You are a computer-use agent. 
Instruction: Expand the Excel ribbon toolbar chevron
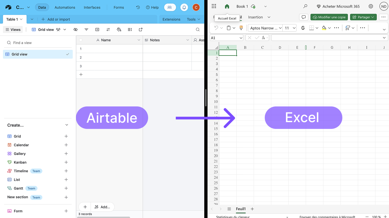[384, 29]
